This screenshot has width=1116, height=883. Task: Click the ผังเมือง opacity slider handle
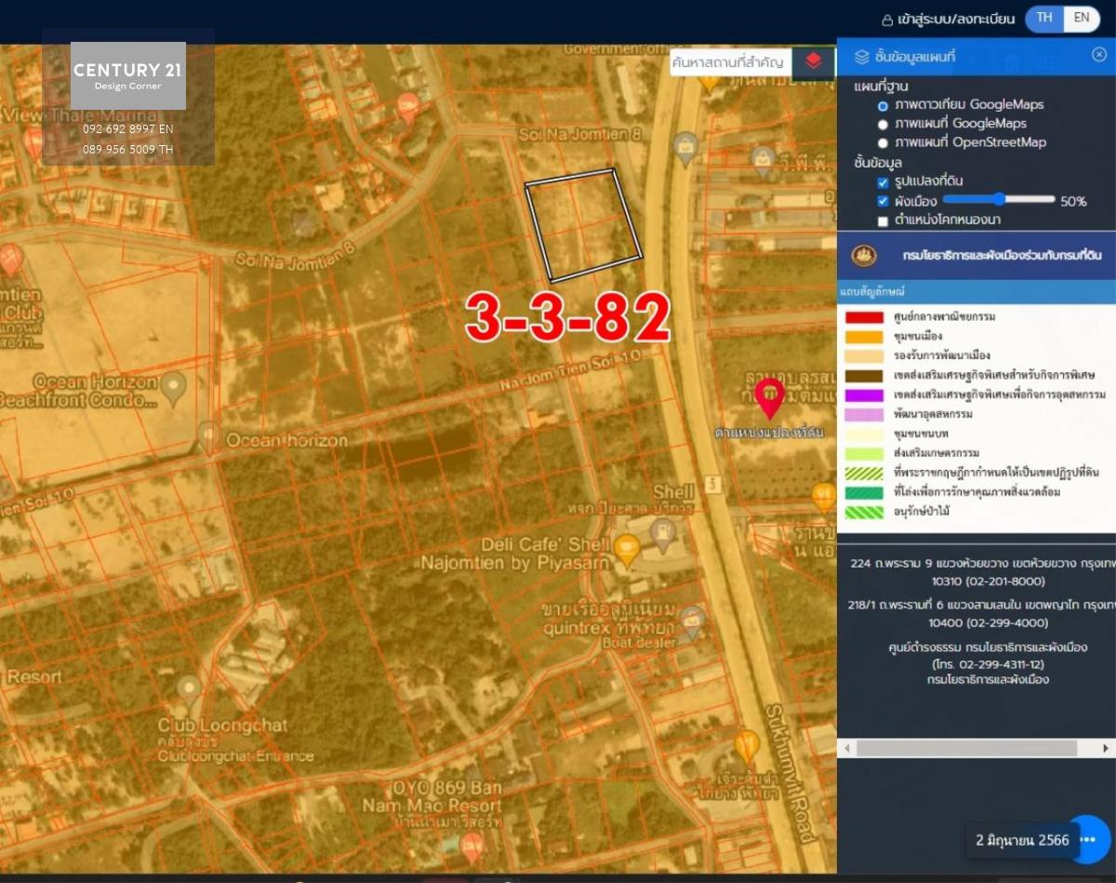coord(999,199)
